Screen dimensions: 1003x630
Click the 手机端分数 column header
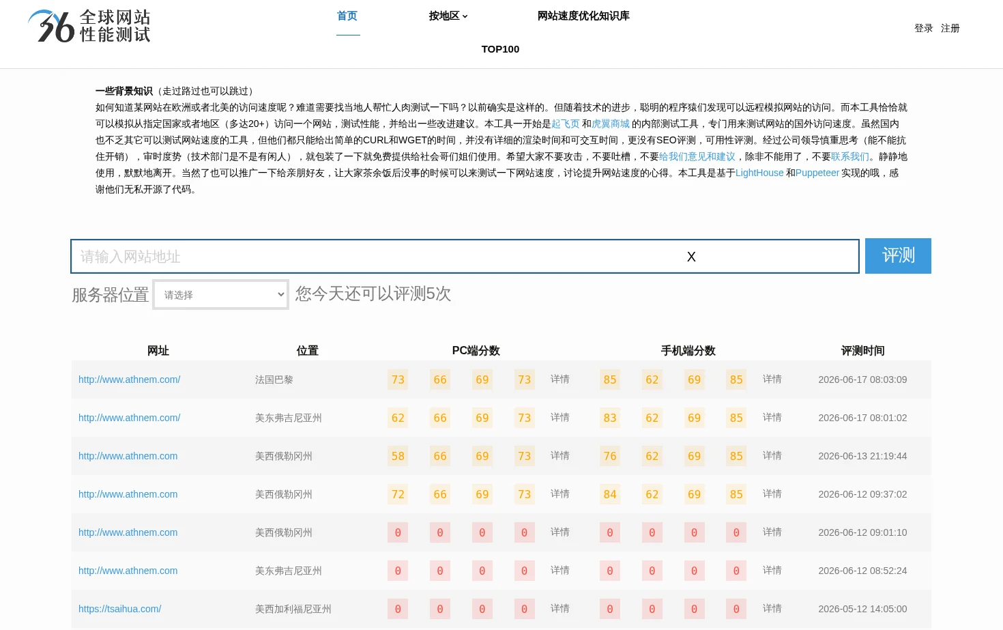click(688, 350)
